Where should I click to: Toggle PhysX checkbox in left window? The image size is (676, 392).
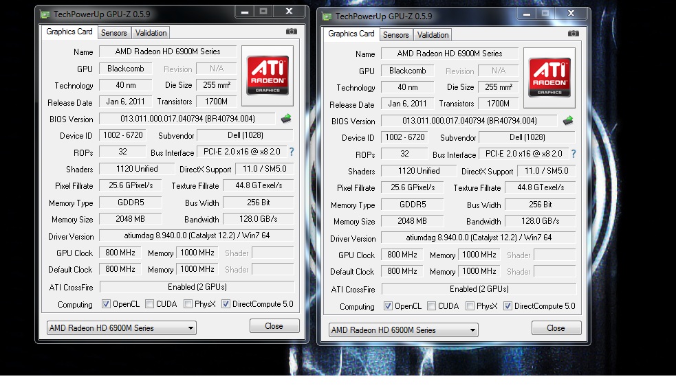coord(188,304)
